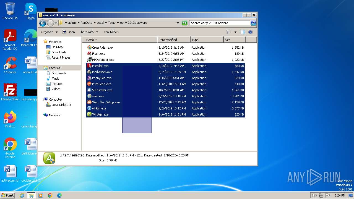Click New folder button
Viewport: 354px width, 199px height.
coord(111,32)
